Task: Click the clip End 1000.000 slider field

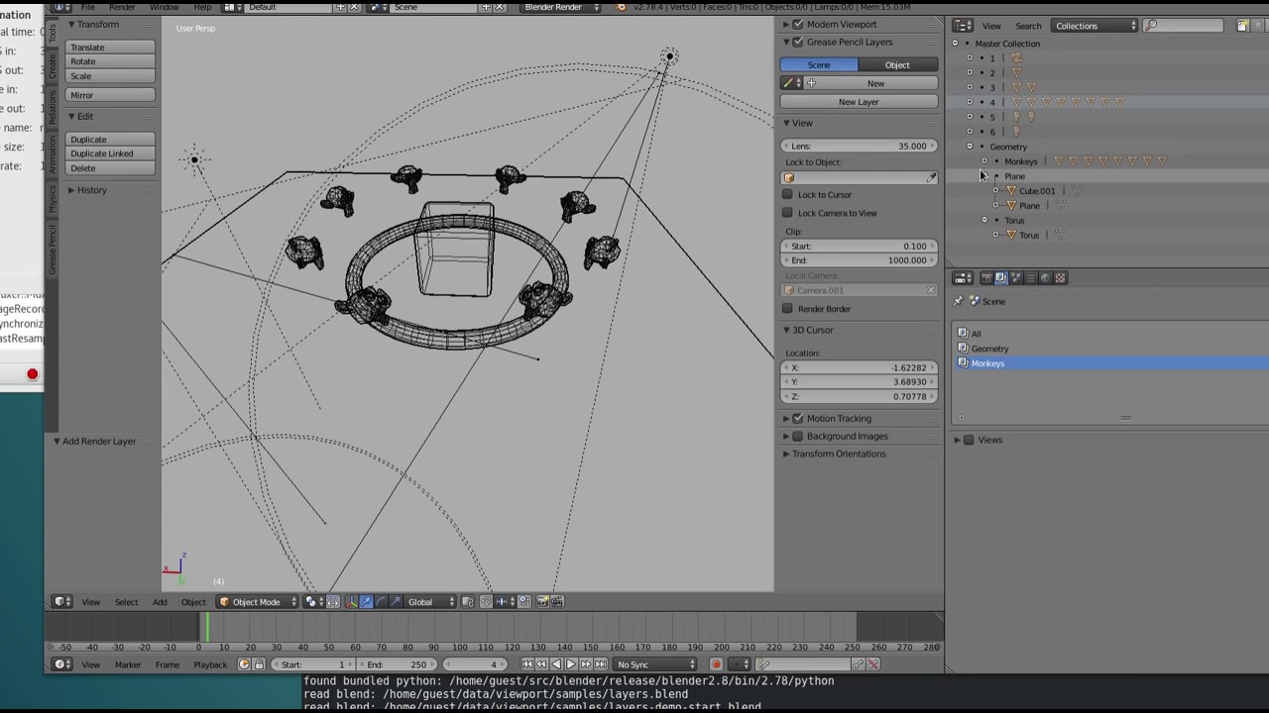Action: [859, 260]
